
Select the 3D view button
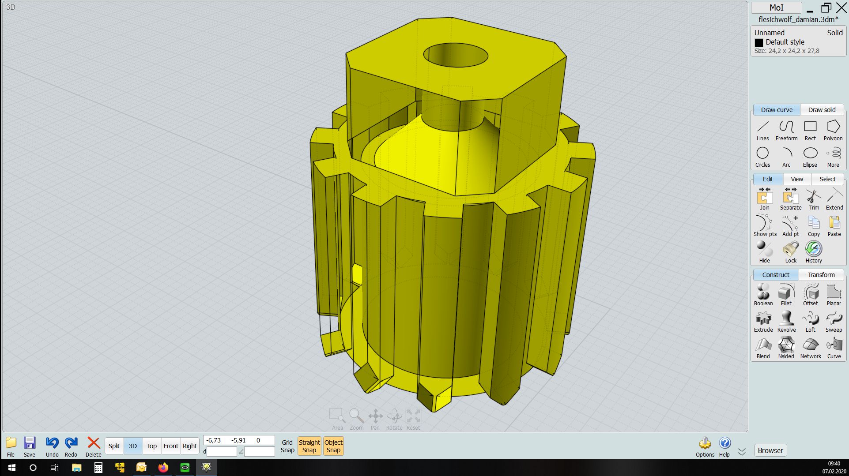[133, 446]
